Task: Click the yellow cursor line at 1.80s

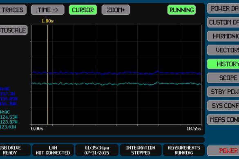Action: point(47,75)
